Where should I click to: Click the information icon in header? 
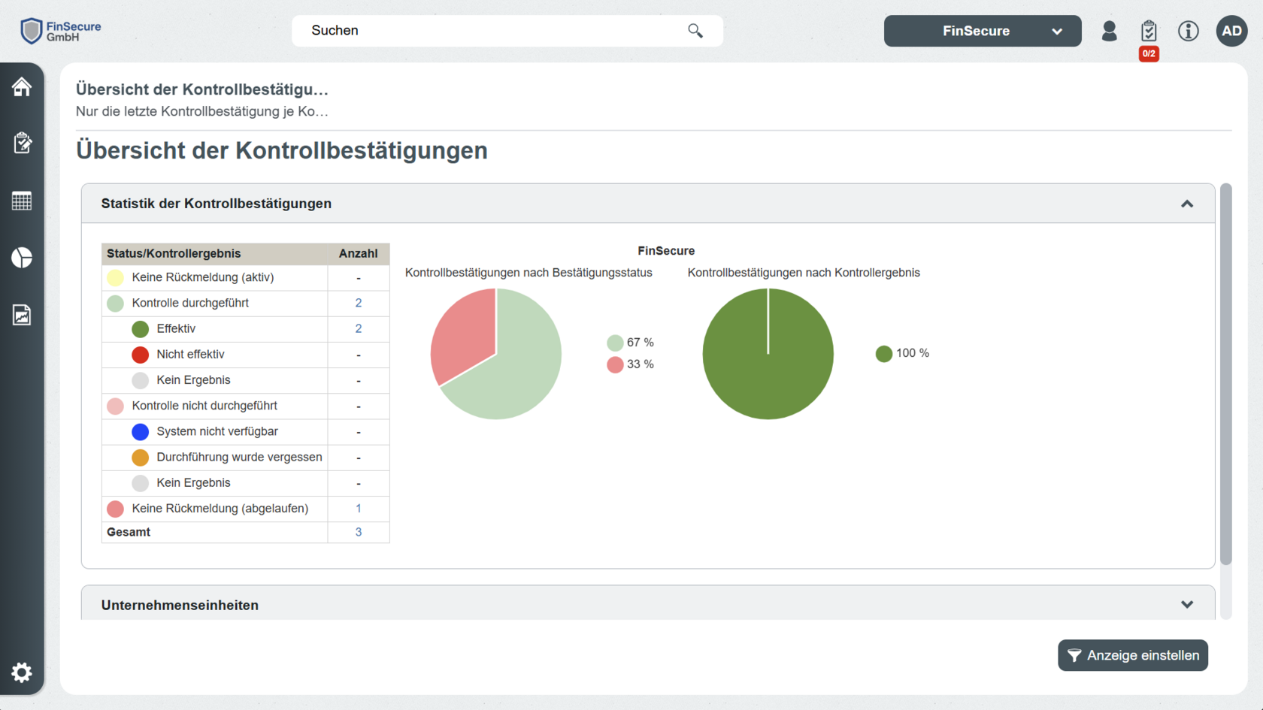click(x=1188, y=31)
